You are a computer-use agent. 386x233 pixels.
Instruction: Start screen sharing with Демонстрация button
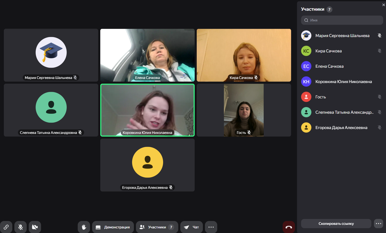[113, 227]
